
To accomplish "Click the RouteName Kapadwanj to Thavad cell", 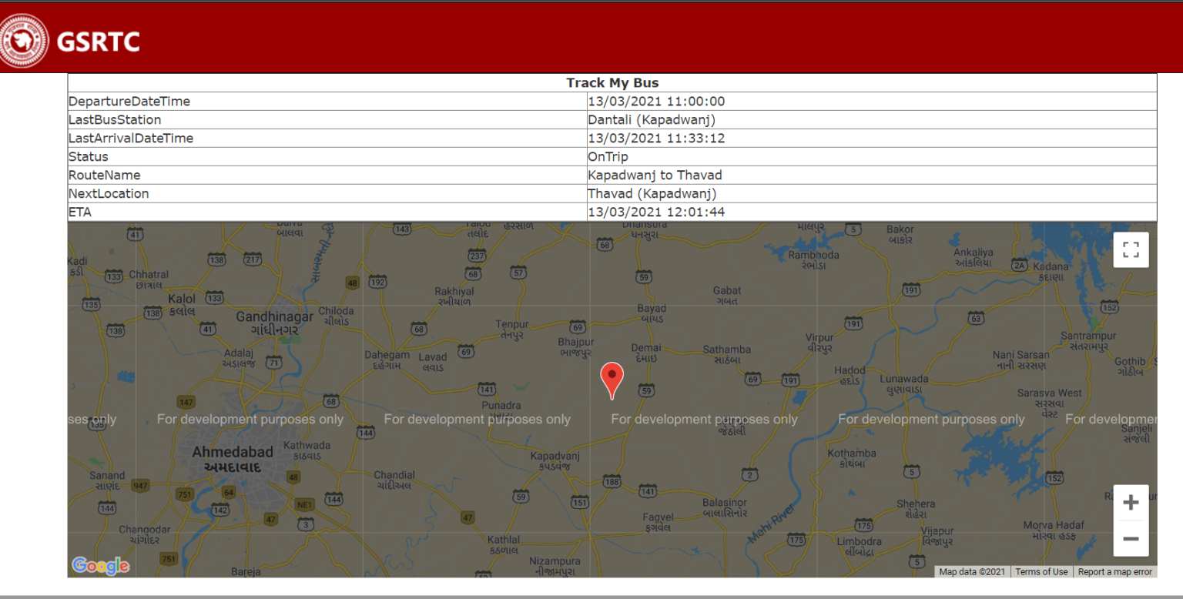I will pos(655,175).
